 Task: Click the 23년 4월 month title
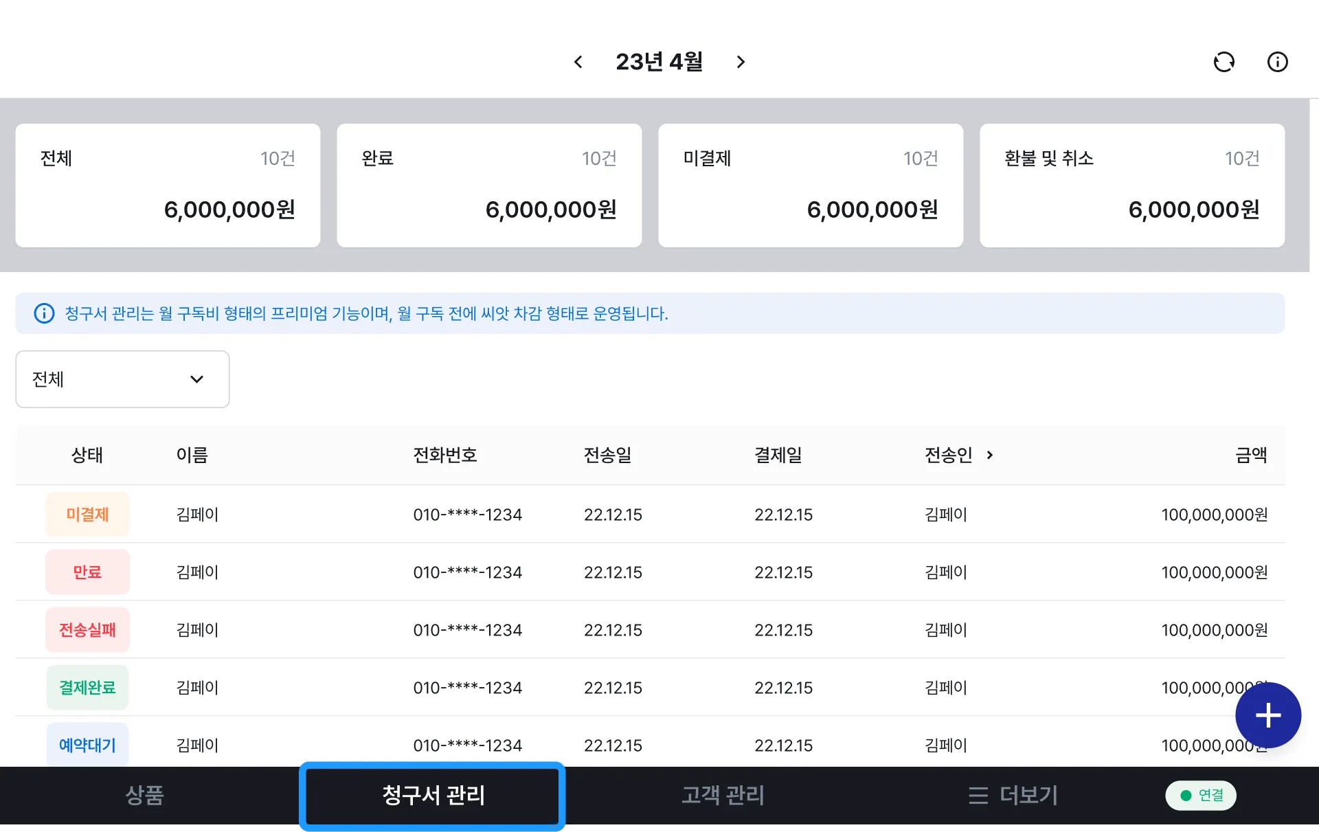point(659,62)
